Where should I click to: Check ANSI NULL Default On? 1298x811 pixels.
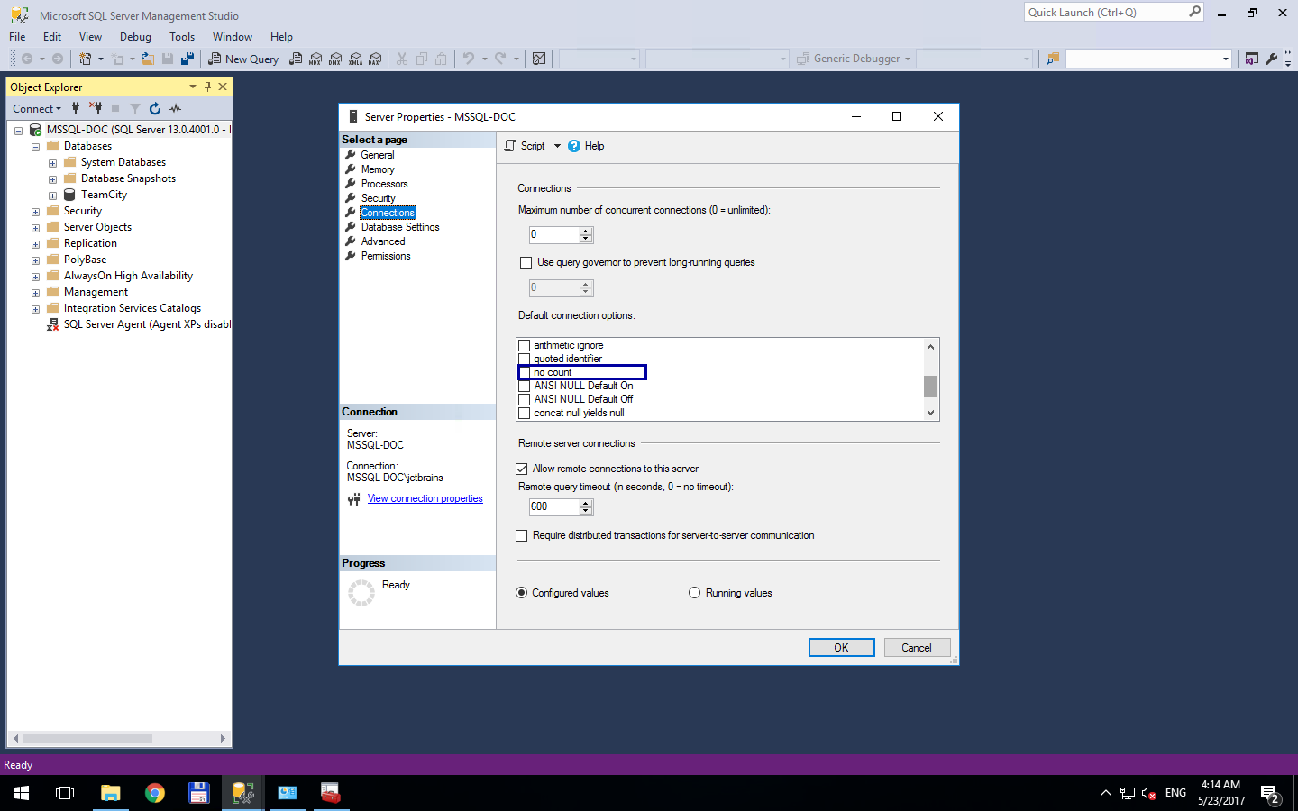524,386
